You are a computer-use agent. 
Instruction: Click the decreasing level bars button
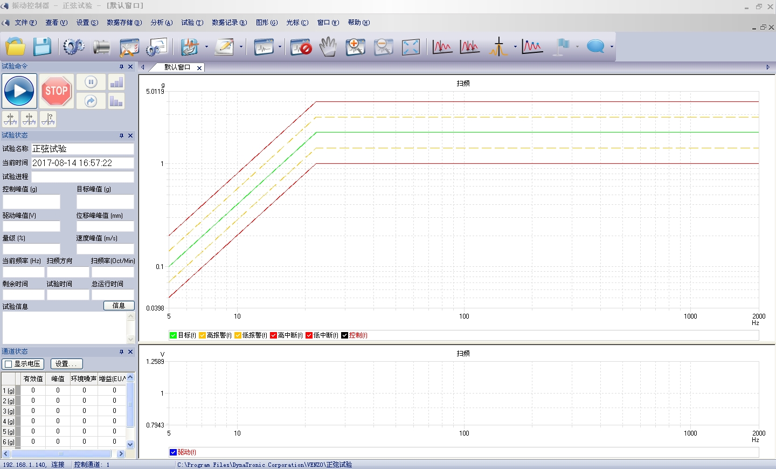point(116,101)
